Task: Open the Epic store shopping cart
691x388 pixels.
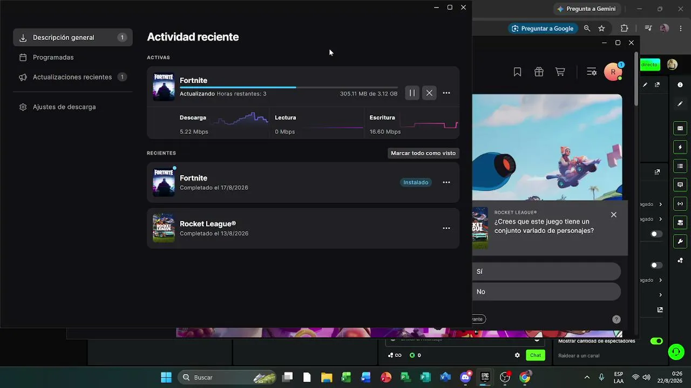Action: pyautogui.click(x=560, y=72)
